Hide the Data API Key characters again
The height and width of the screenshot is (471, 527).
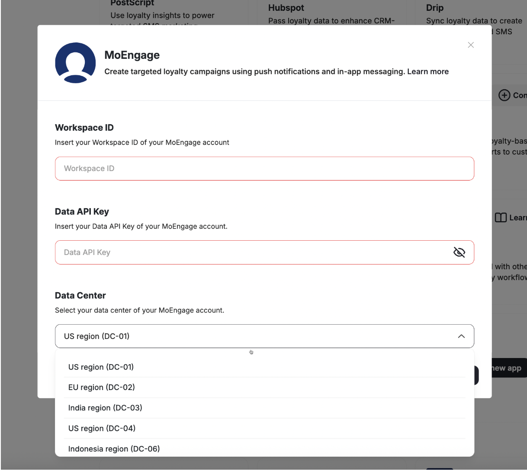[x=459, y=252]
